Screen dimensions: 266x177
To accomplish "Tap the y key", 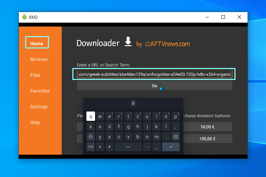I will pyautogui.click(x=100, y=137).
